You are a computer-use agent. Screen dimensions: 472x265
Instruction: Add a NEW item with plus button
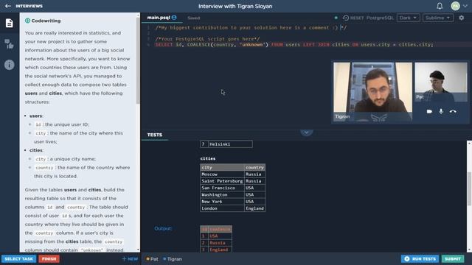click(x=130, y=258)
